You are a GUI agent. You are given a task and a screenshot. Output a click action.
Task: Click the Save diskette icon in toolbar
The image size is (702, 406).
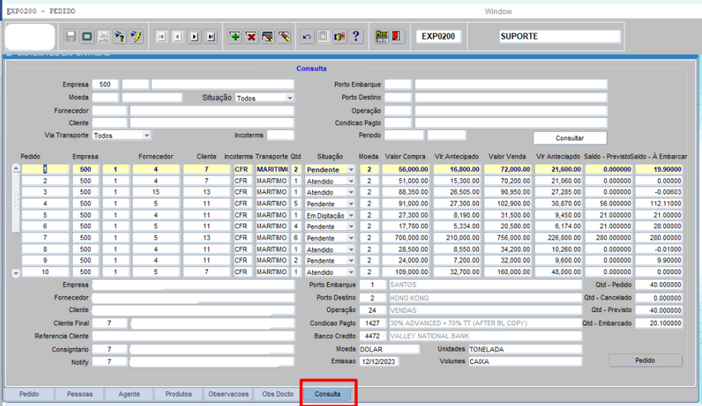click(71, 37)
